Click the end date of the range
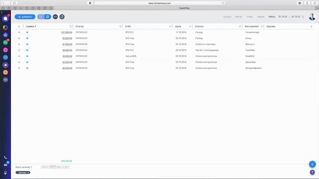Viewport: 319px width, 179px height. 296,16
